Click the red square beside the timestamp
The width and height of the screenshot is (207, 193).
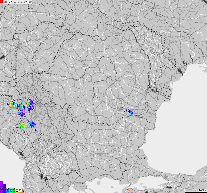coord(2,2)
